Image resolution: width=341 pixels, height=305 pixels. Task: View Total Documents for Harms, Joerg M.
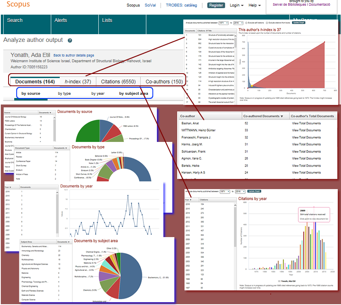[x=306, y=144]
